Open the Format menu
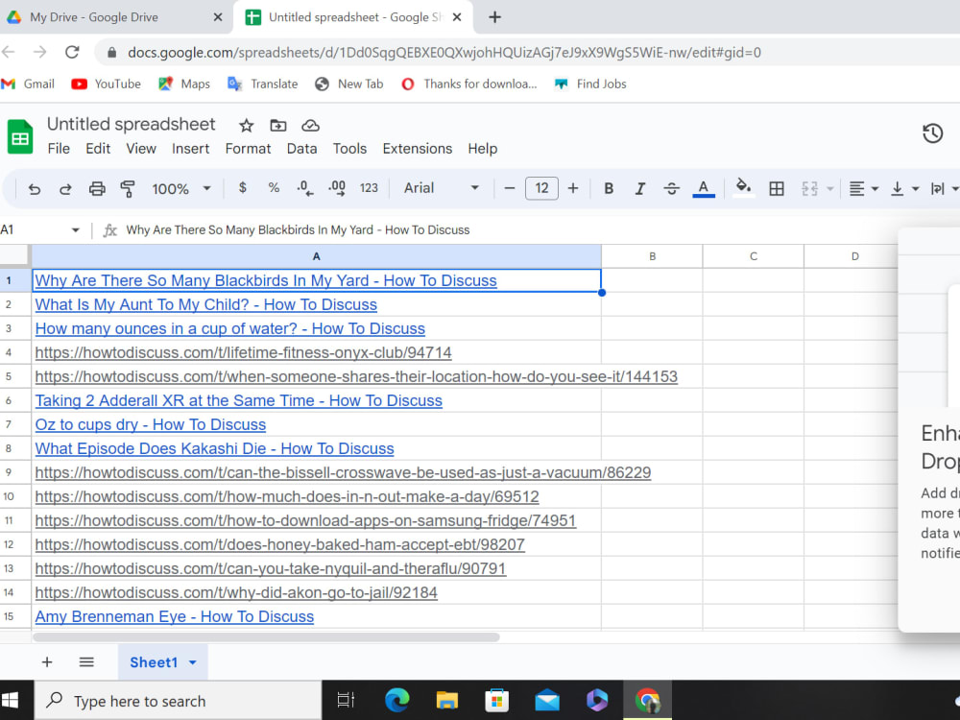Viewport: 960px width, 720px height. pyautogui.click(x=248, y=149)
